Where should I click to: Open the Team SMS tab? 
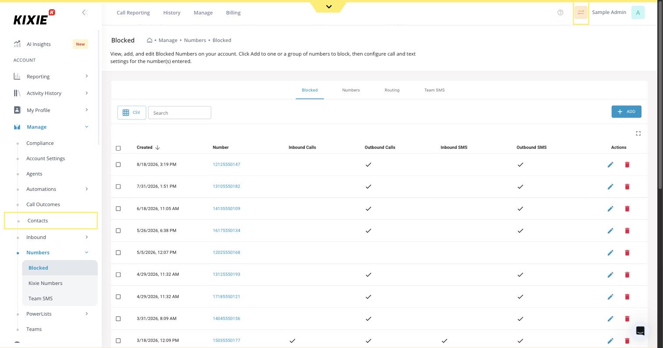435,90
